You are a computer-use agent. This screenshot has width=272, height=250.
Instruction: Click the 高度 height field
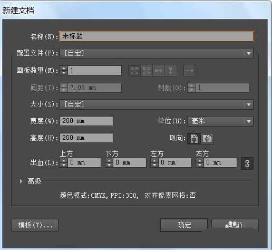point(86,138)
